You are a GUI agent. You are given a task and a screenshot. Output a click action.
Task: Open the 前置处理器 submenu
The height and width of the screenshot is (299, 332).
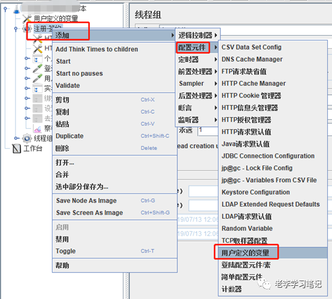tap(197, 71)
